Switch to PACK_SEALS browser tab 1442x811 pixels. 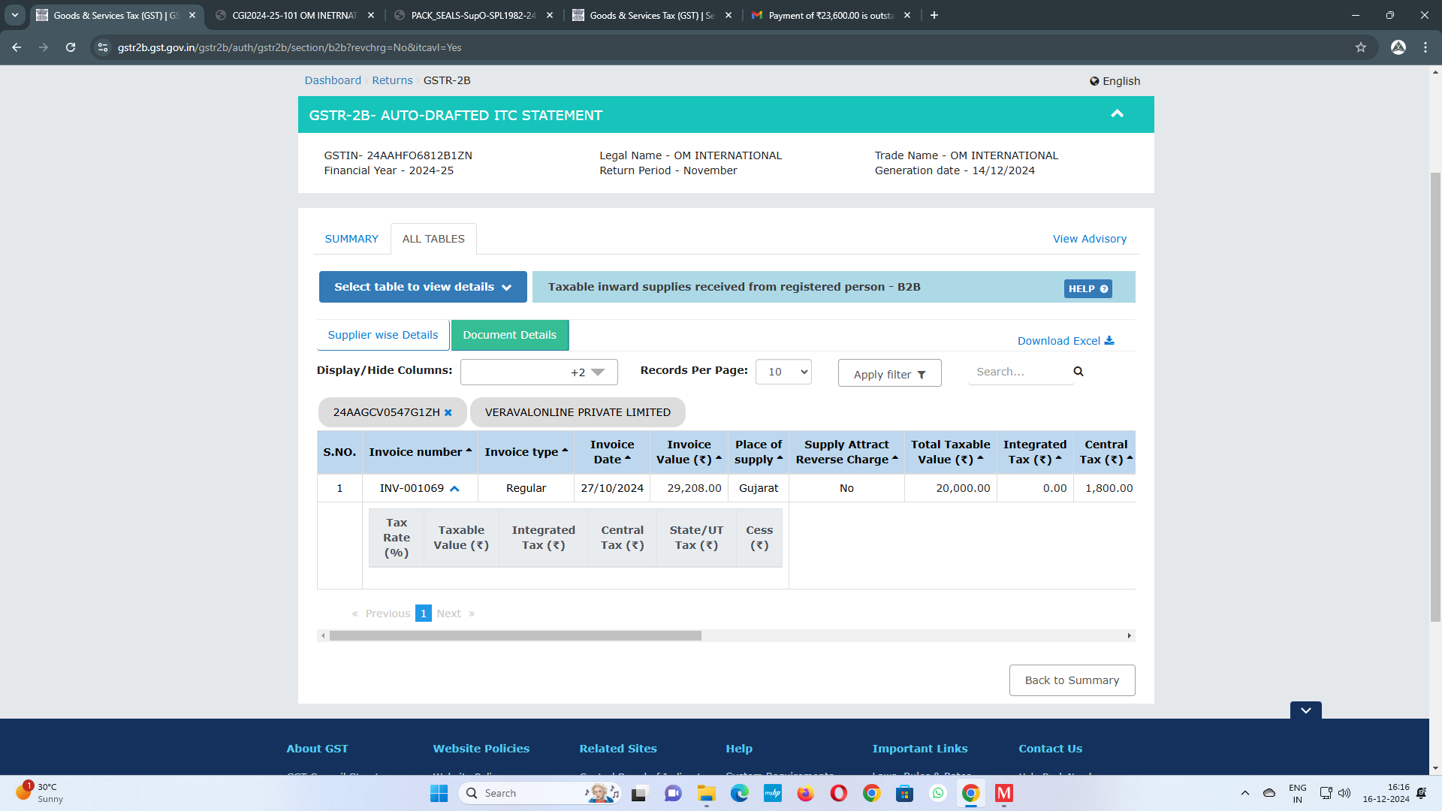coord(473,15)
